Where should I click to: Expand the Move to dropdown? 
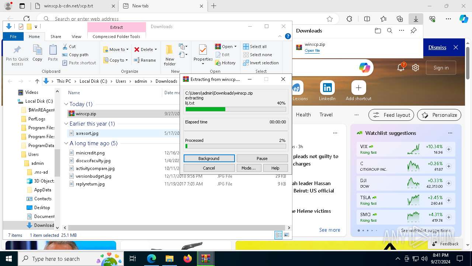(127, 50)
